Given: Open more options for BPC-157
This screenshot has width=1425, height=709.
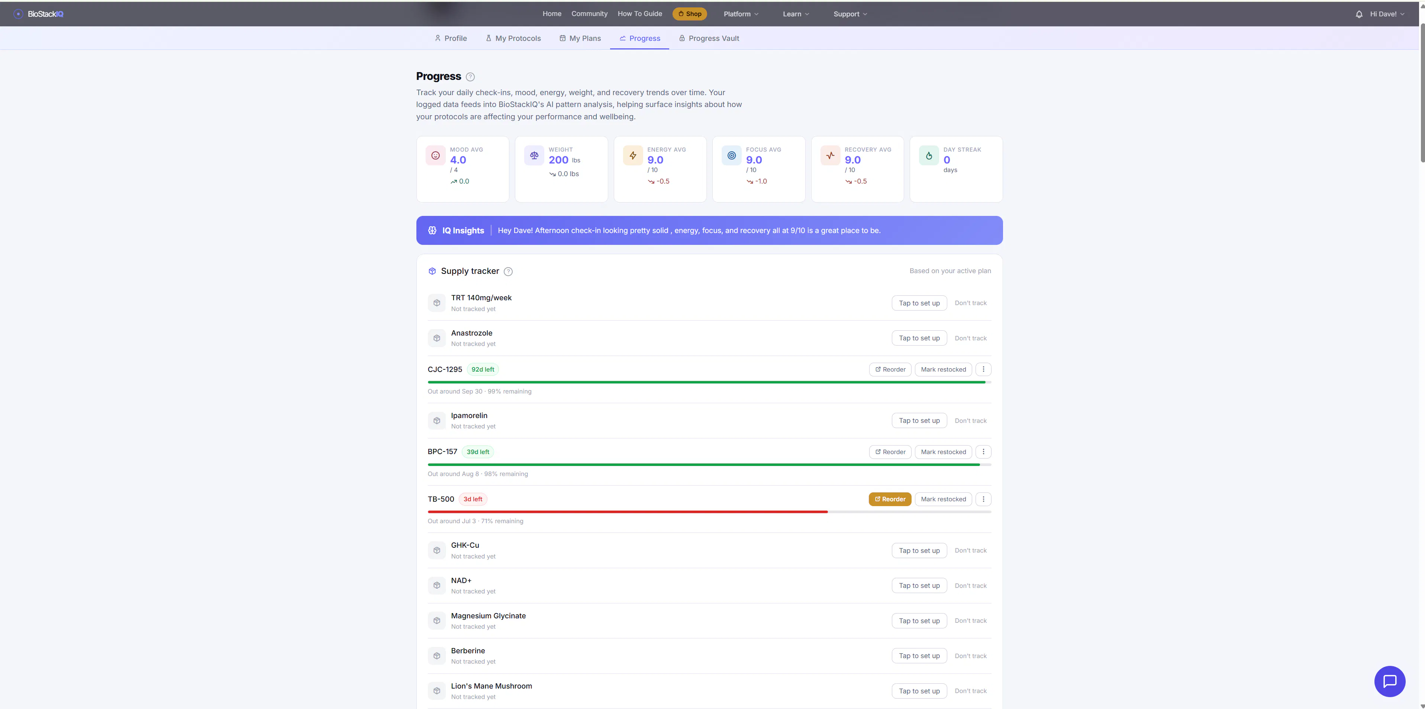Looking at the screenshot, I should click(x=983, y=452).
